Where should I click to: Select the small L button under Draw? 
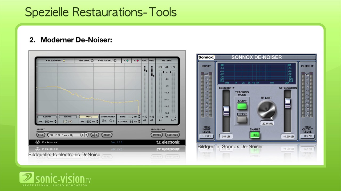(65, 121)
